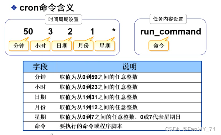Click description '要执行的命令或程序脚本'
Image resolution: width=221 pixels, height=135 pixels.
click(91, 126)
